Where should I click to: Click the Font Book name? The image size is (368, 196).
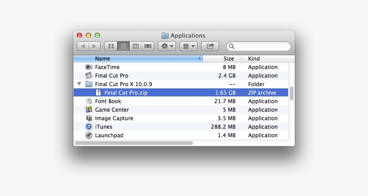coord(108,101)
